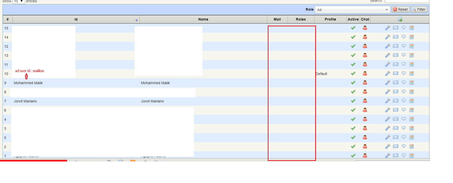Open wrench settings for Jorvit Mariano
The height and width of the screenshot is (183, 453).
point(388,101)
